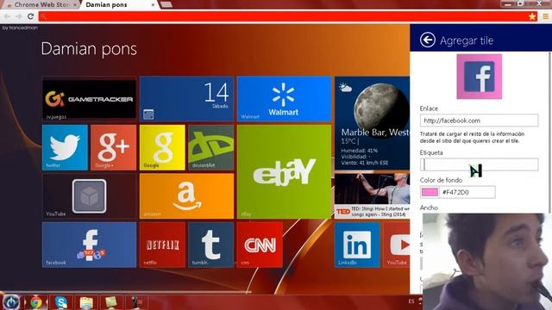Open the deviantArt tile

coord(210,147)
